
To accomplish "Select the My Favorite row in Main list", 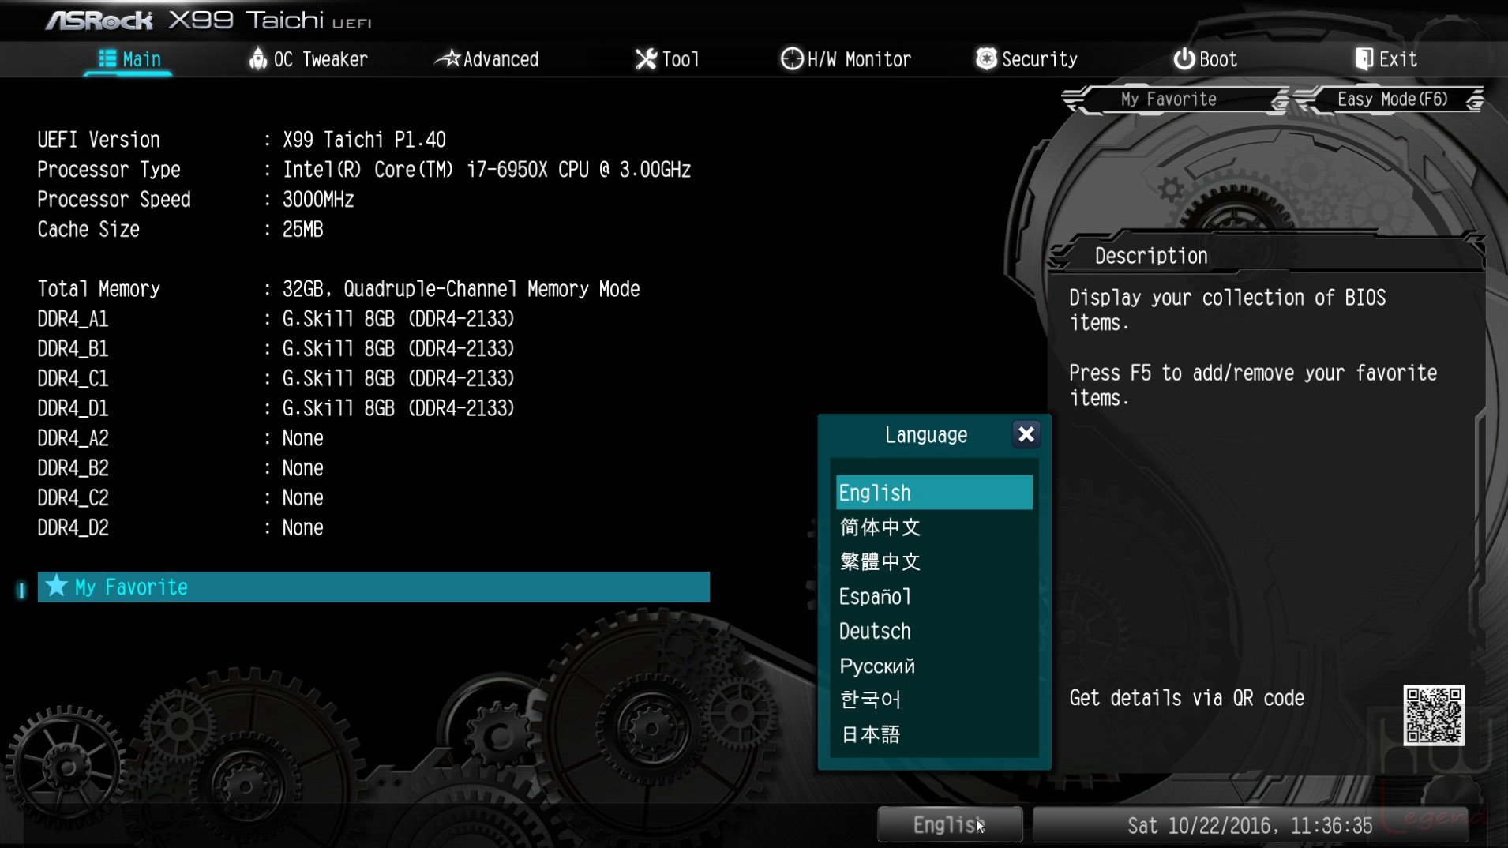I will (x=373, y=587).
